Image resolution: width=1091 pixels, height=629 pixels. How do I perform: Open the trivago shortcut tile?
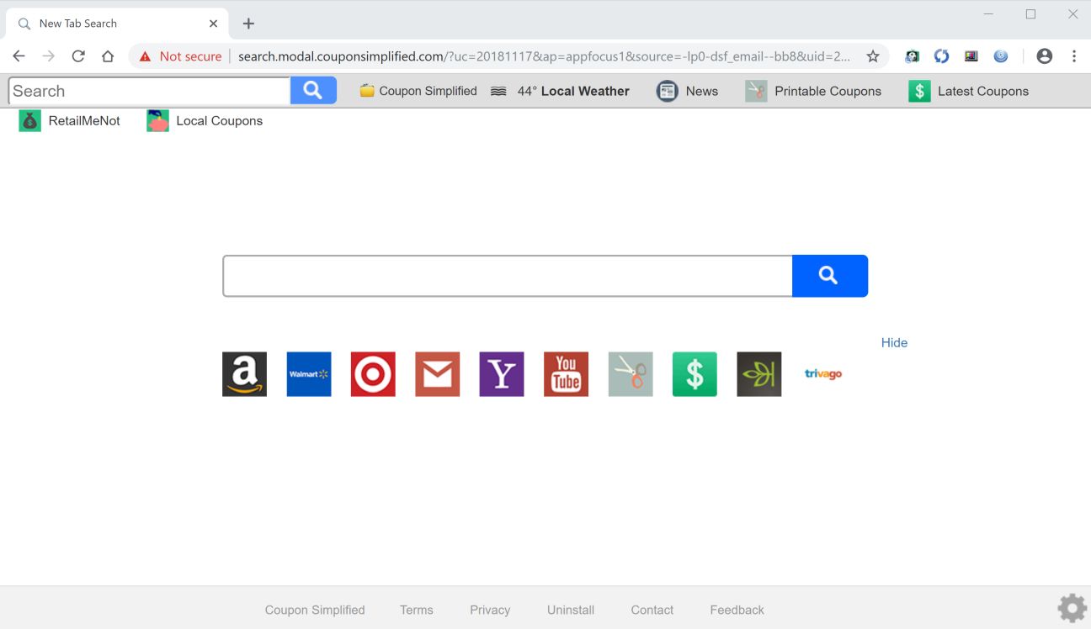[x=823, y=374]
